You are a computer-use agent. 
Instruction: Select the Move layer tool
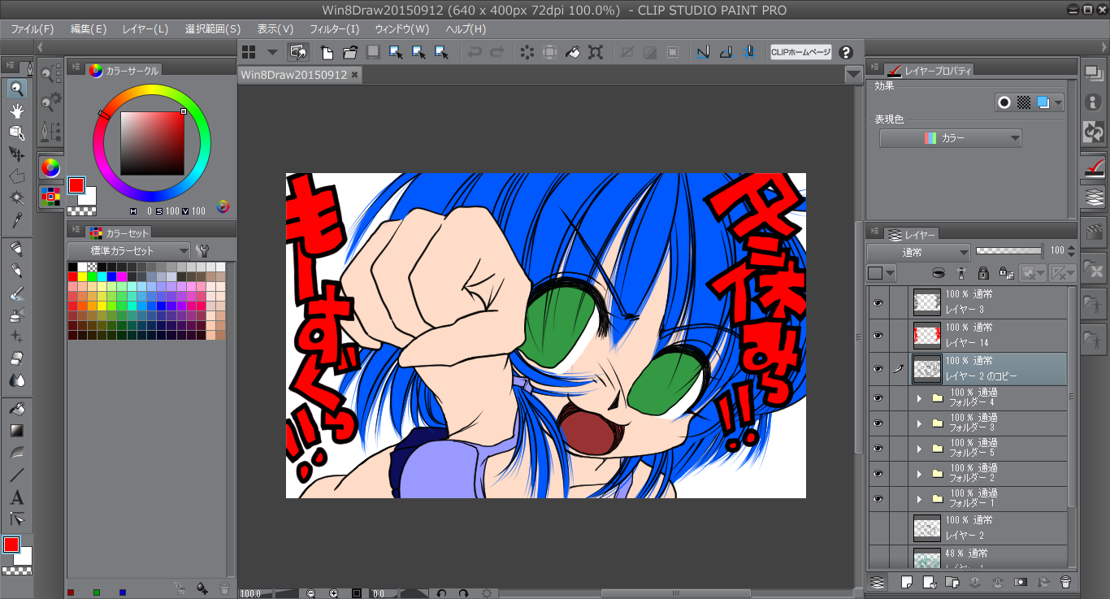(16, 154)
